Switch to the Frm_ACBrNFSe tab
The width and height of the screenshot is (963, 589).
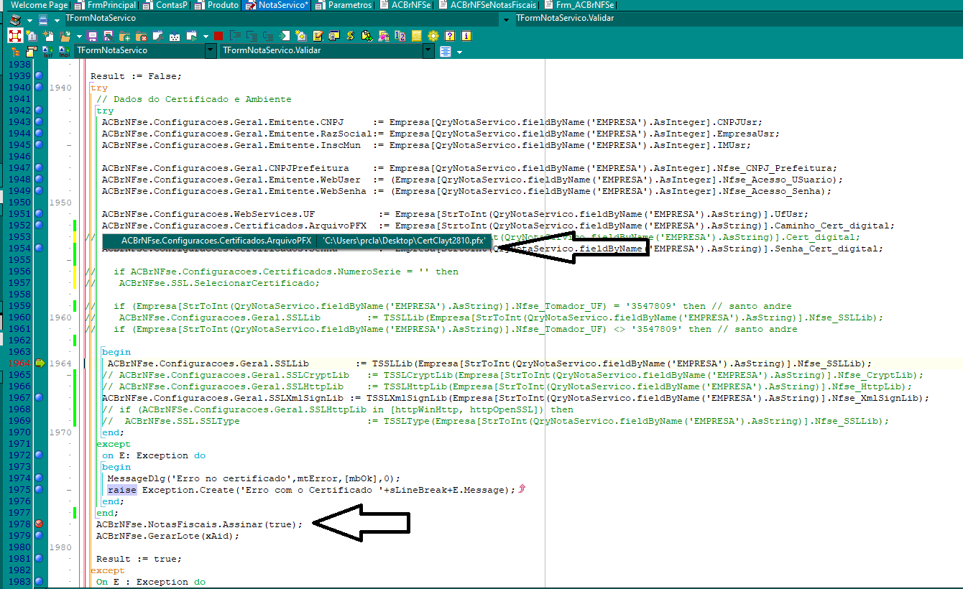tap(580, 5)
